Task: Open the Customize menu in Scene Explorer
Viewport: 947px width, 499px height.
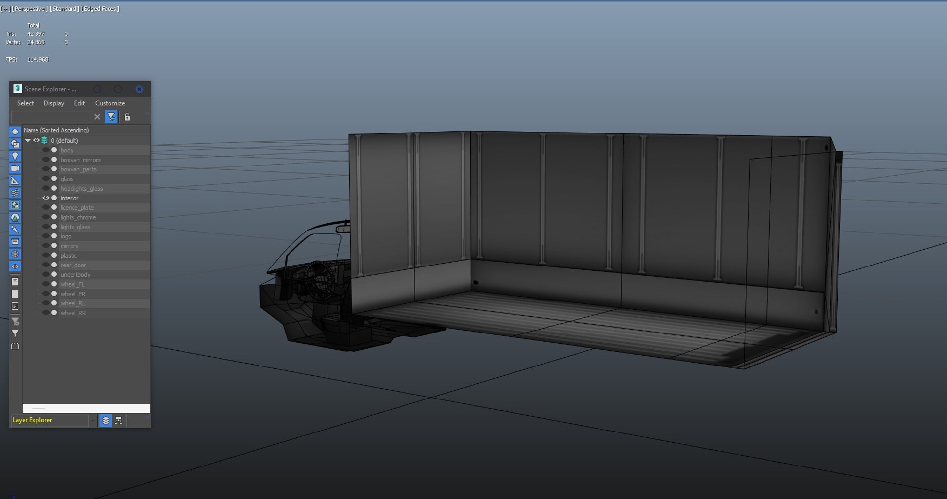Action: pos(110,103)
